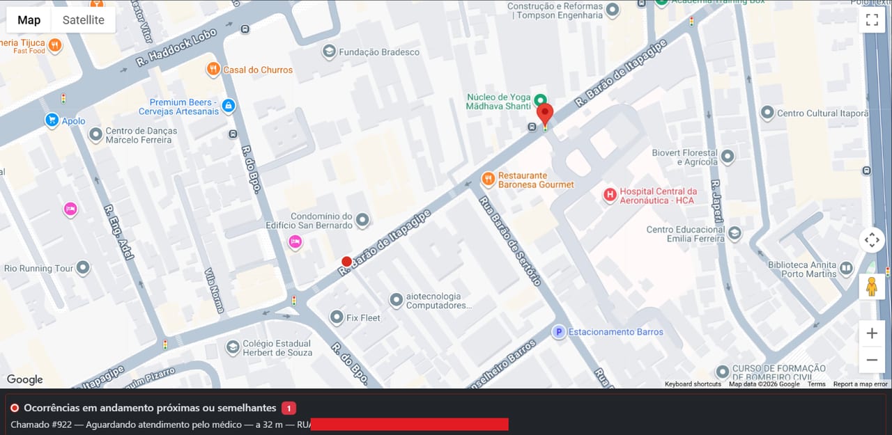
Task: Select the Map view tab
Action: click(29, 20)
